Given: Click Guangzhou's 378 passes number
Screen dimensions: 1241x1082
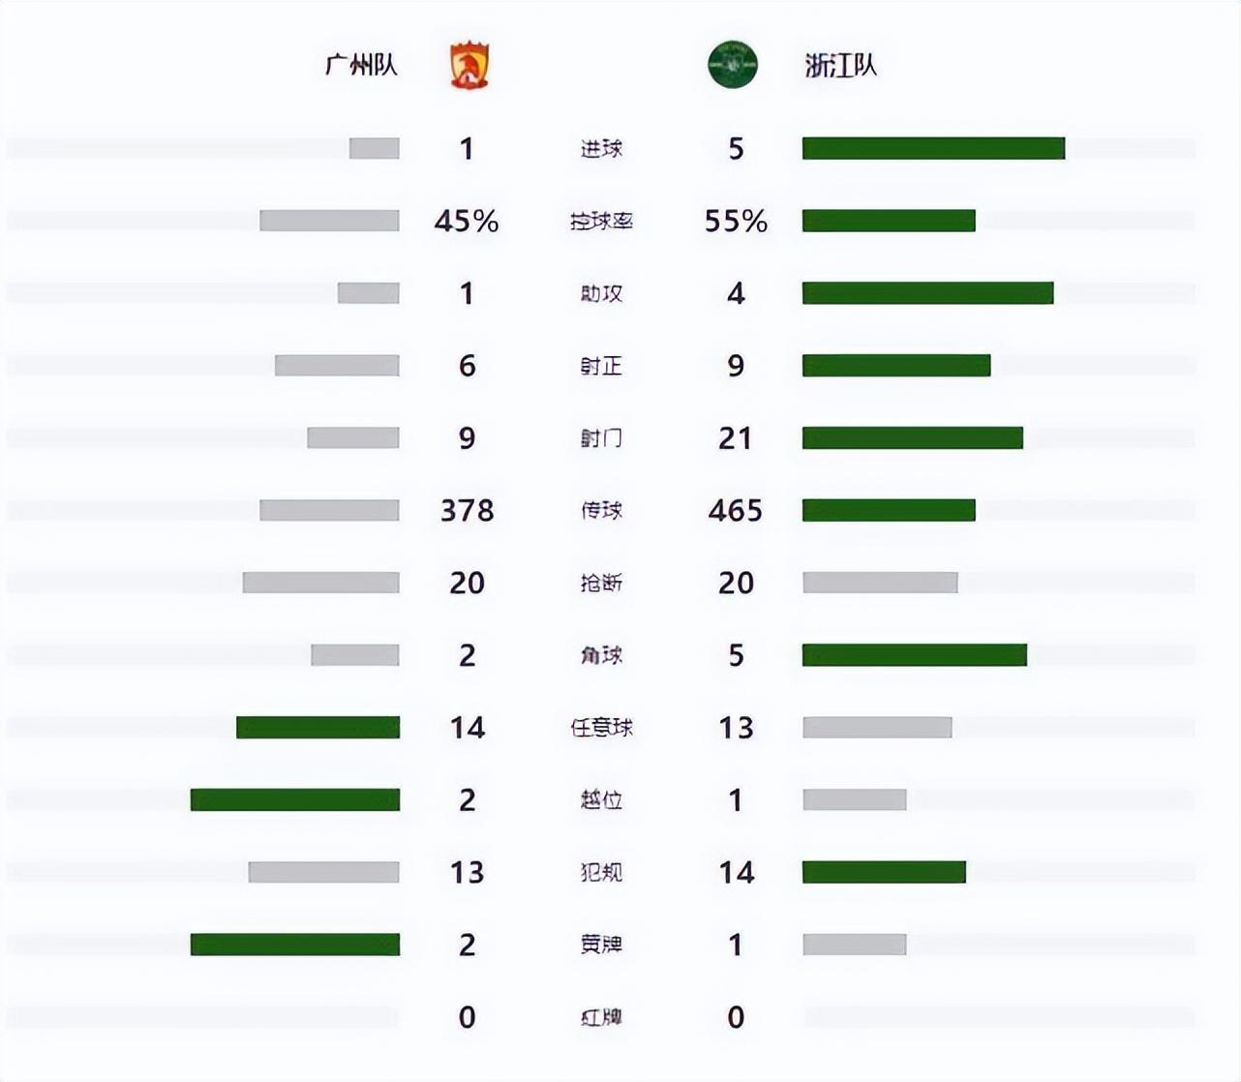Looking at the screenshot, I should pos(467,510).
